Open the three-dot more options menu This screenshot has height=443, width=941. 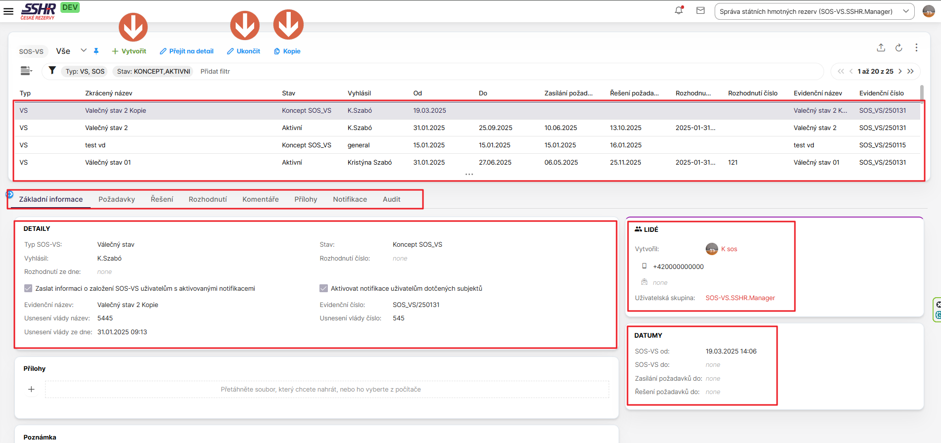pos(916,47)
